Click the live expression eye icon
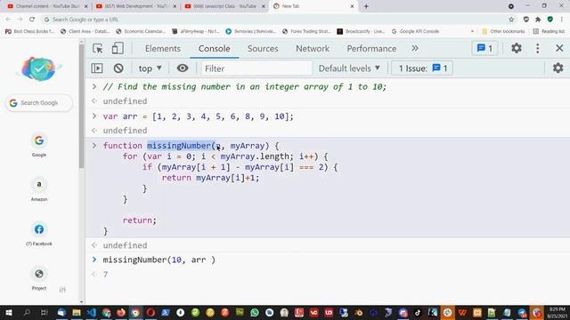 pyautogui.click(x=183, y=68)
